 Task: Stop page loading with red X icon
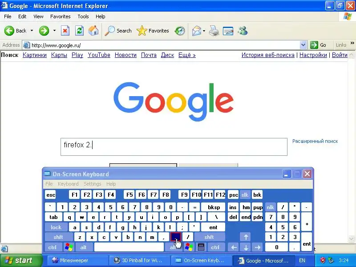click(65, 31)
